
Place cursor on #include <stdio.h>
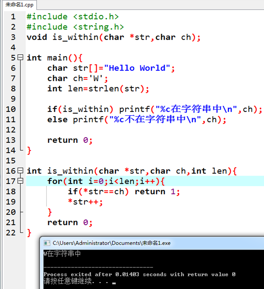click(x=73, y=17)
